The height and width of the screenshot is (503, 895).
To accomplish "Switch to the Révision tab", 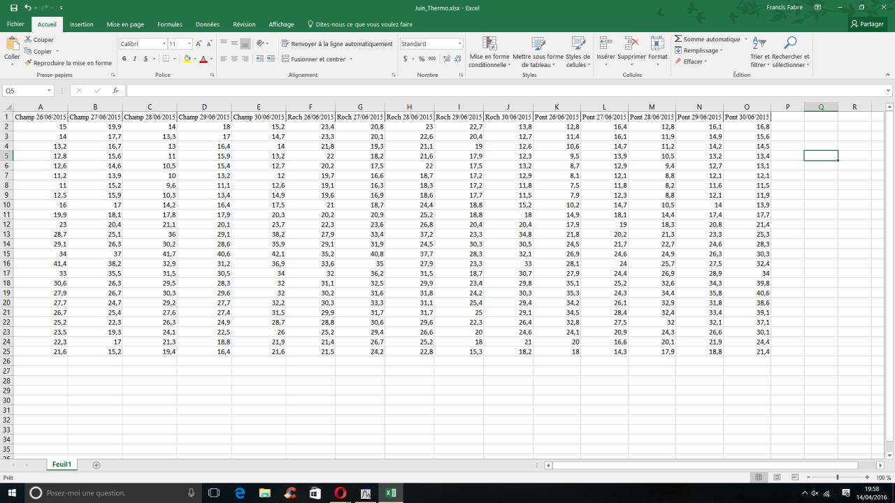I will click(x=244, y=24).
